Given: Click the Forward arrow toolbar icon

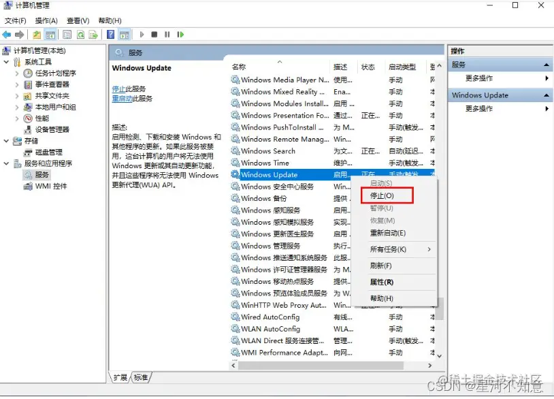Looking at the screenshot, I should coord(20,35).
